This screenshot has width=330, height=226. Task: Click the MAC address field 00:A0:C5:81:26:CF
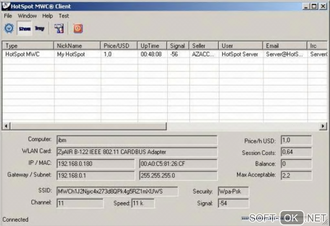click(x=178, y=164)
